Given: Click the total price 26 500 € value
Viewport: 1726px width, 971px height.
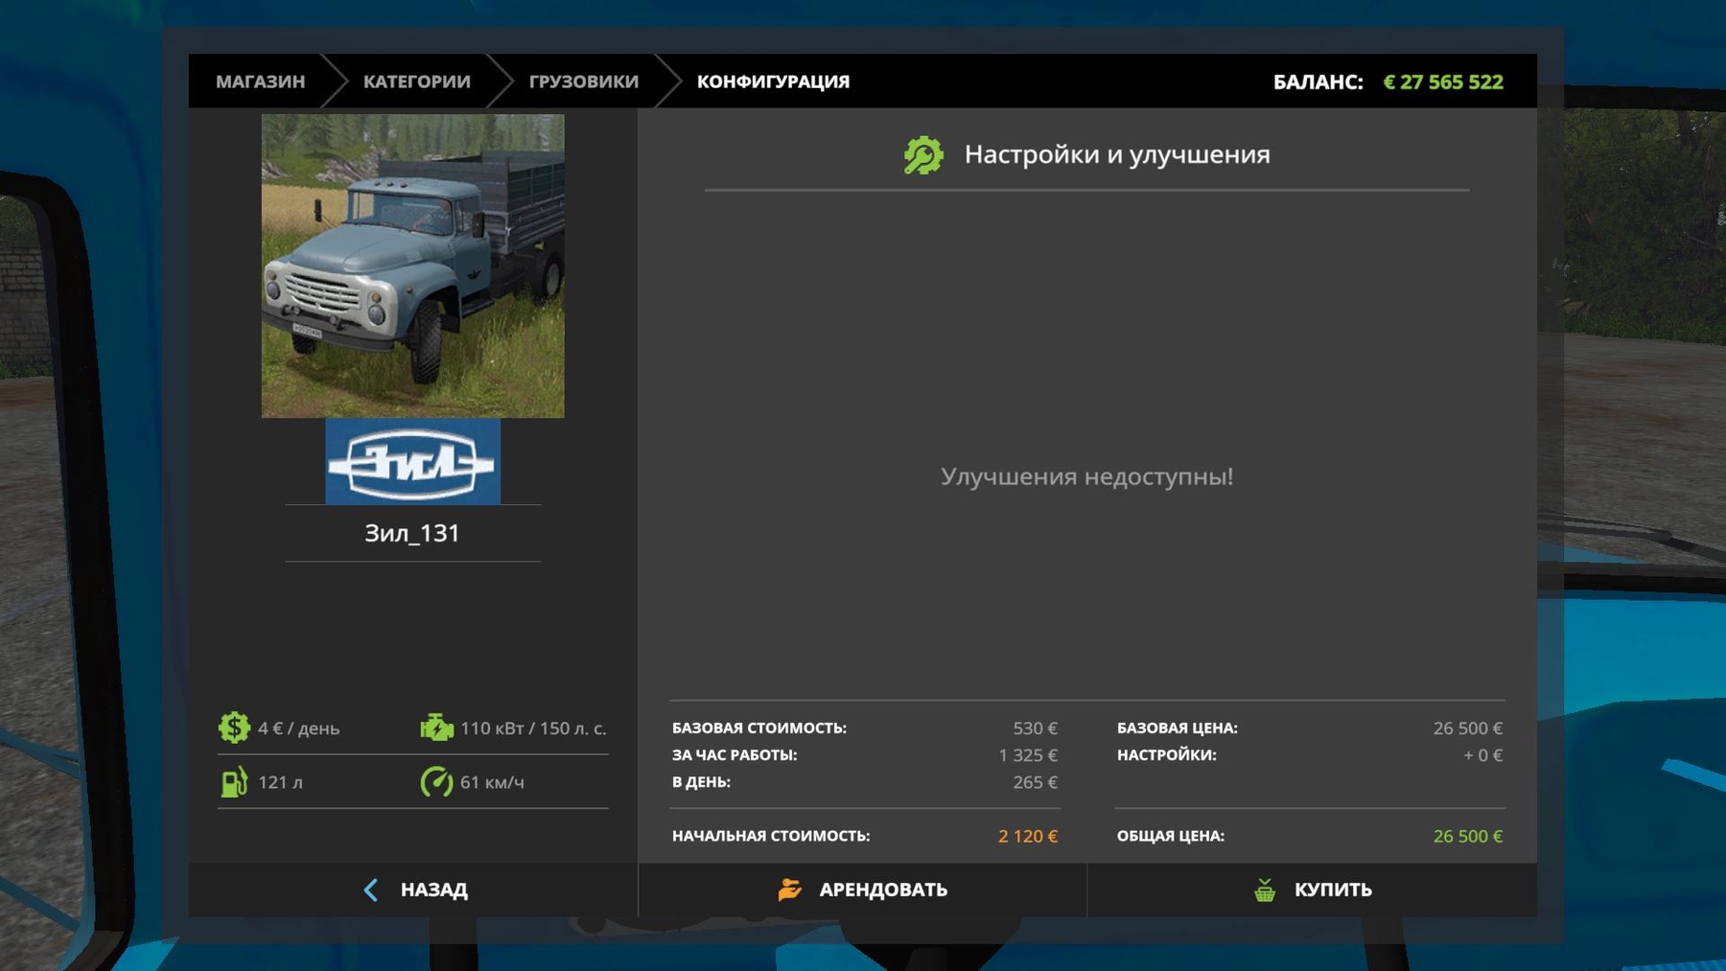Looking at the screenshot, I should tap(1467, 836).
